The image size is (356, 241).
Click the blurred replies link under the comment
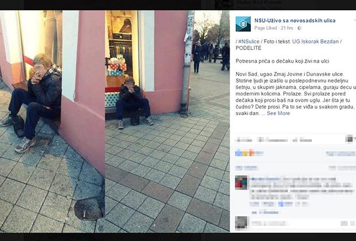coord(265,213)
